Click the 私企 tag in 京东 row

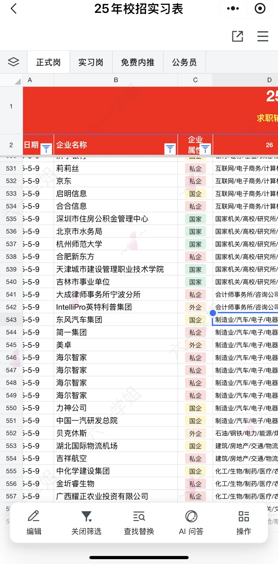(195, 181)
